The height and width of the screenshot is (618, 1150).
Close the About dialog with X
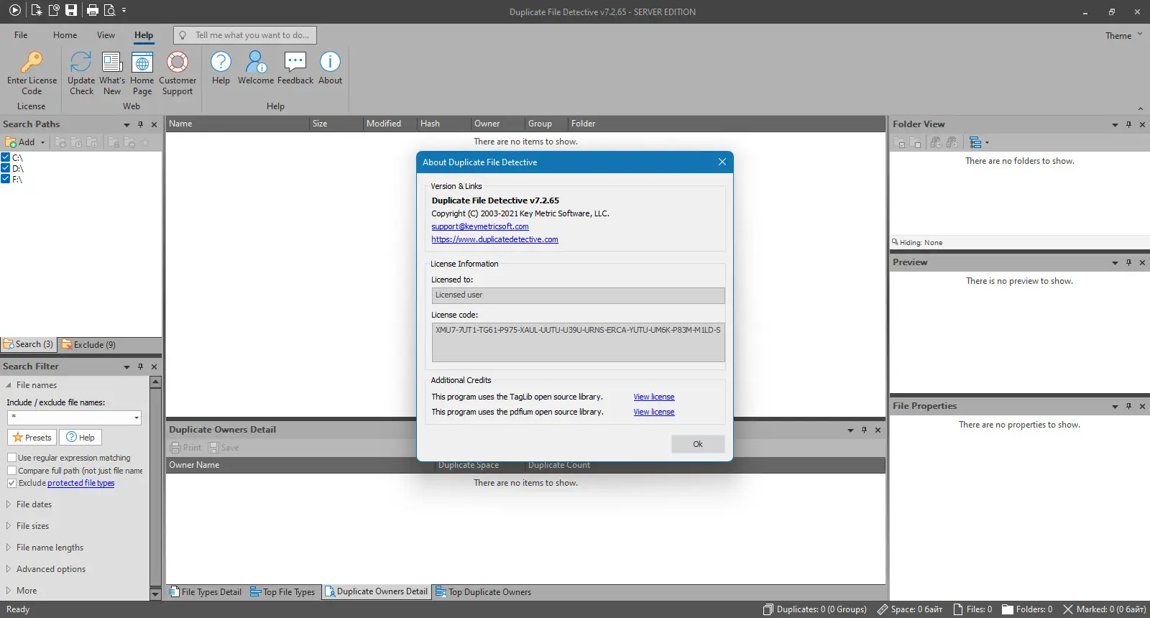tap(722, 162)
